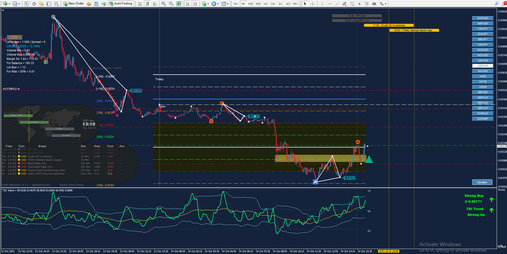Expand the Templates dropdown arrow
The height and width of the screenshot is (254, 507).
click(228, 4)
